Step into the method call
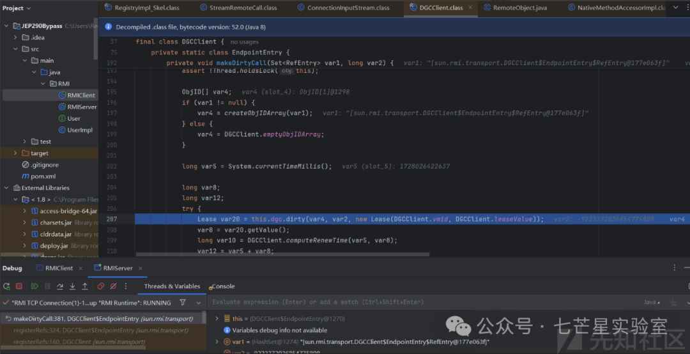The width and height of the screenshot is (690, 354). pyautogui.click(x=73, y=286)
